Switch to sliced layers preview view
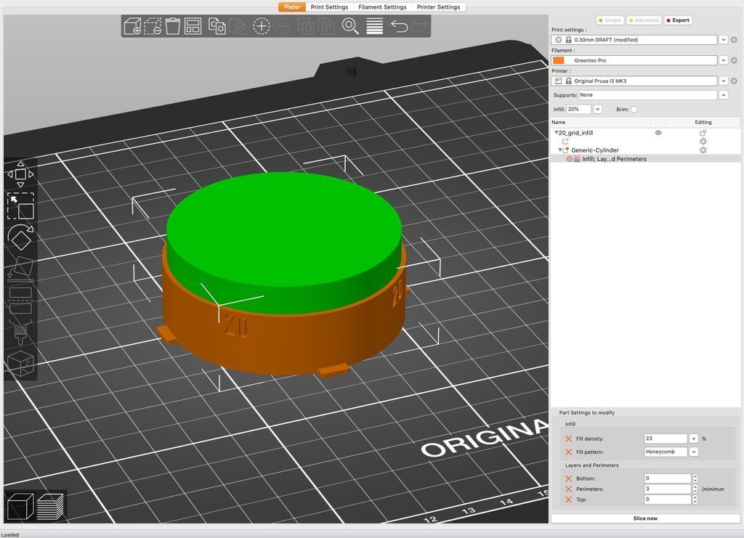 49,506
